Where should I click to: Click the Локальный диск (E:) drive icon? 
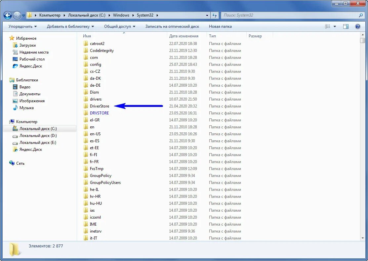point(15,143)
